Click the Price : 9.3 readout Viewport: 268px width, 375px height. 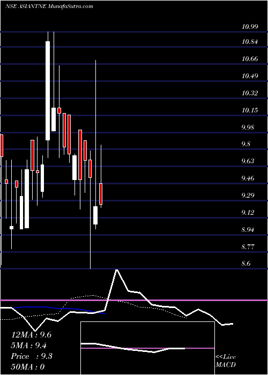tap(32, 356)
